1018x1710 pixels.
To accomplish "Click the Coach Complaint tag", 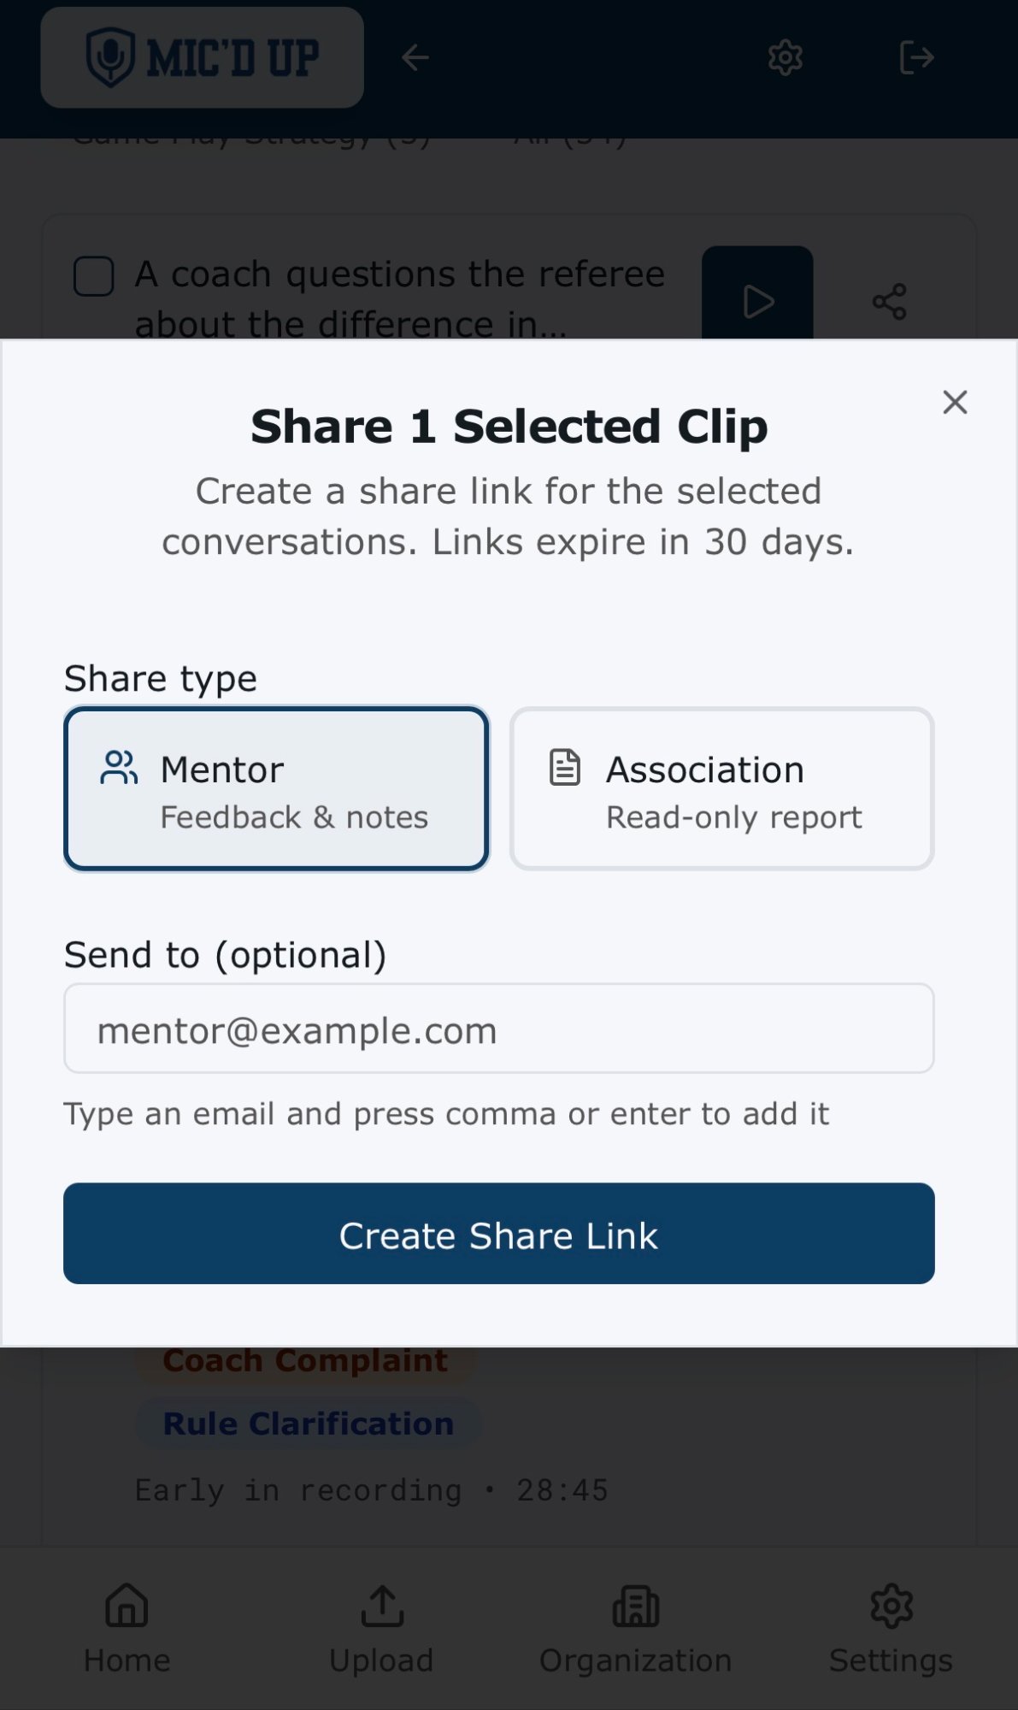I will tap(305, 1359).
